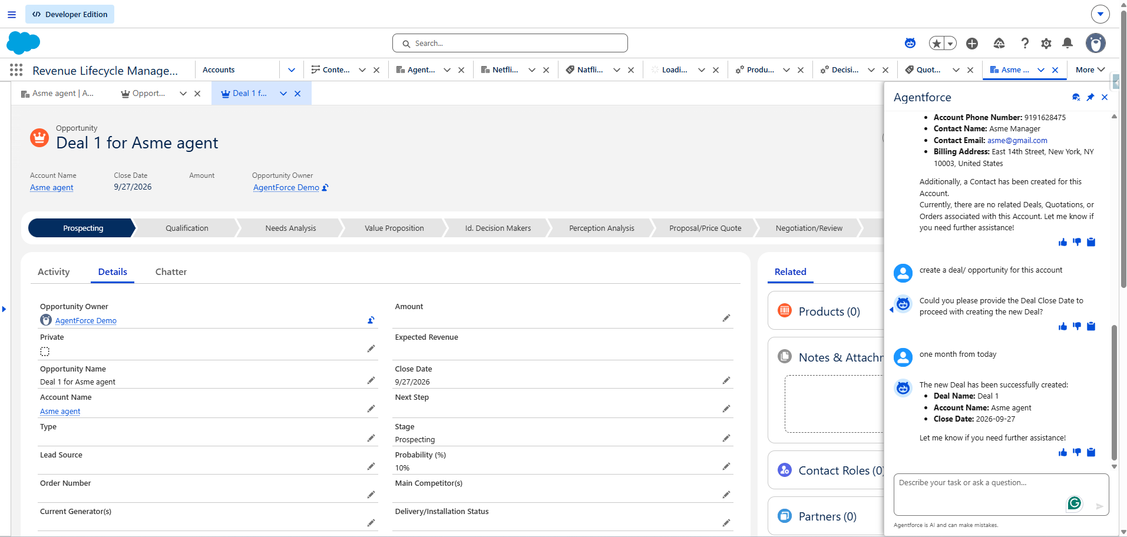
Task: Click the global Search box
Action: click(x=510, y=43)
